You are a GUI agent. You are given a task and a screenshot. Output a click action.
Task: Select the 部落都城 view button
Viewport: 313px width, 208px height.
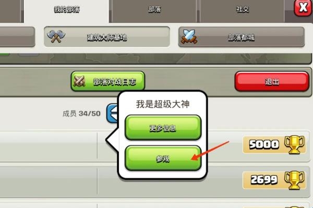[242, 37]
